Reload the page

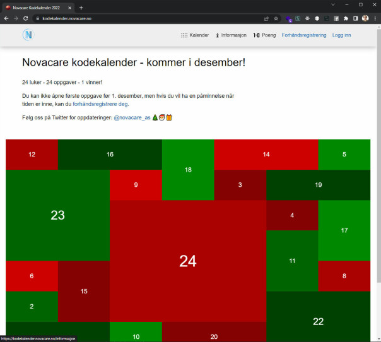click(x=25, y=18)
